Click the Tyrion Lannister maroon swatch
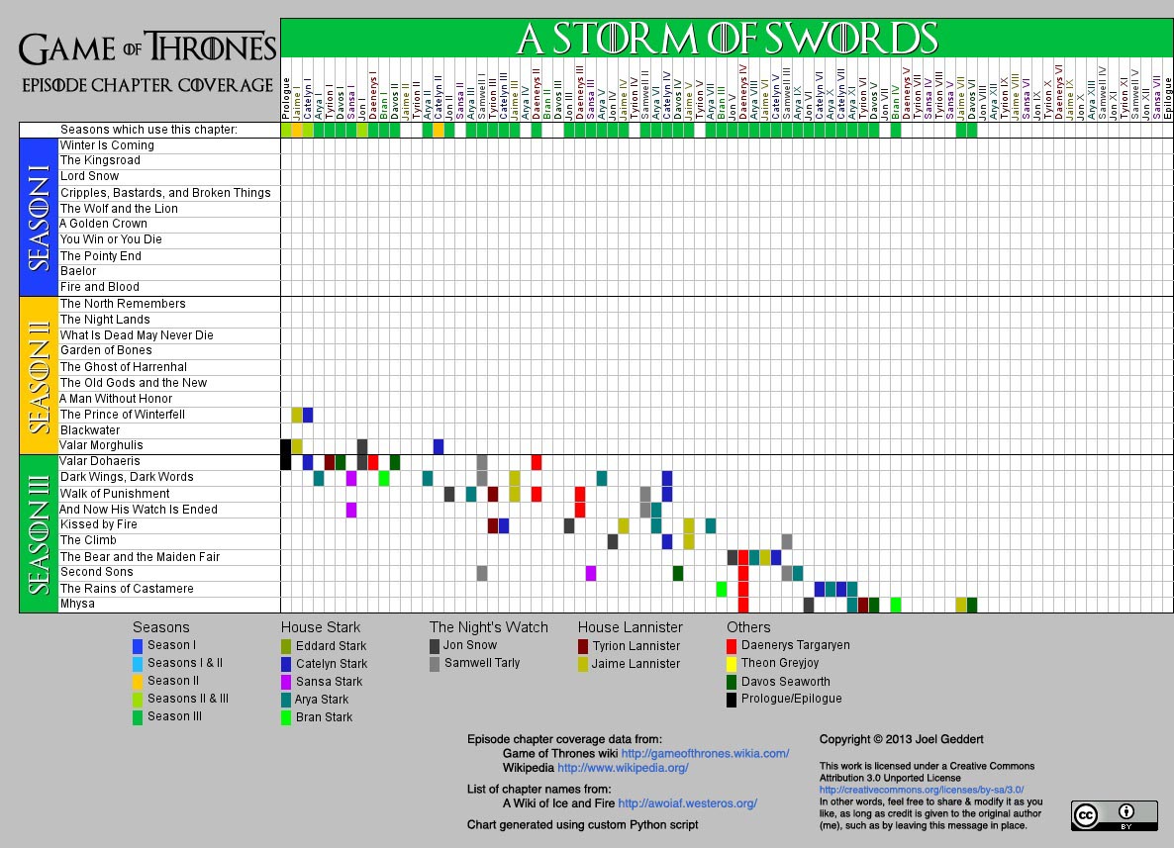 point(583,646)
